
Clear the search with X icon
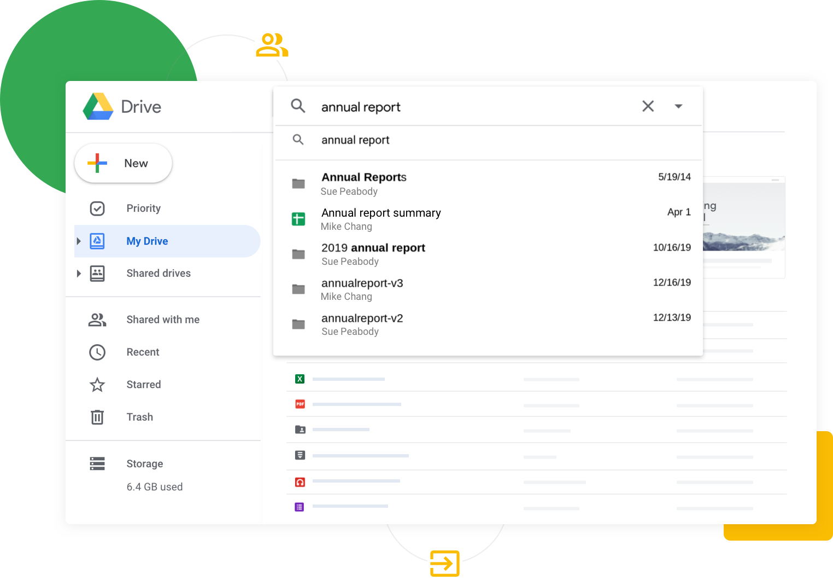click(x=648, y=106)
